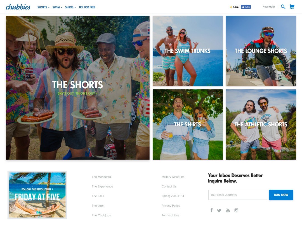Click the Join Now button

pos(281,195)
